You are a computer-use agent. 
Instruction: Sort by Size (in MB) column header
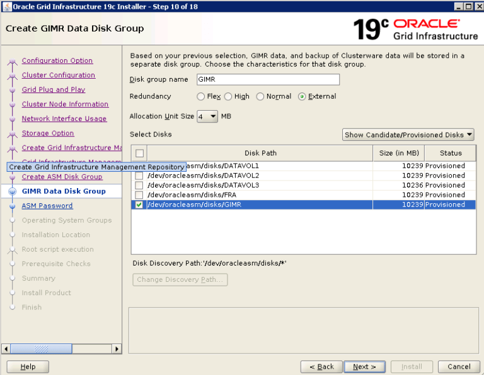point(399,153)
